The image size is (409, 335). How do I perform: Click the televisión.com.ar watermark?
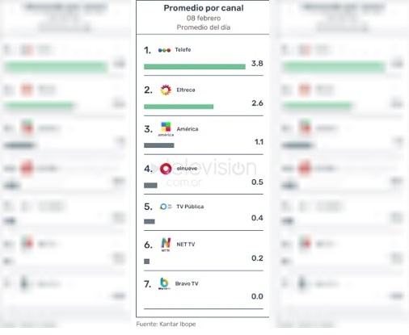pos(204,174)
